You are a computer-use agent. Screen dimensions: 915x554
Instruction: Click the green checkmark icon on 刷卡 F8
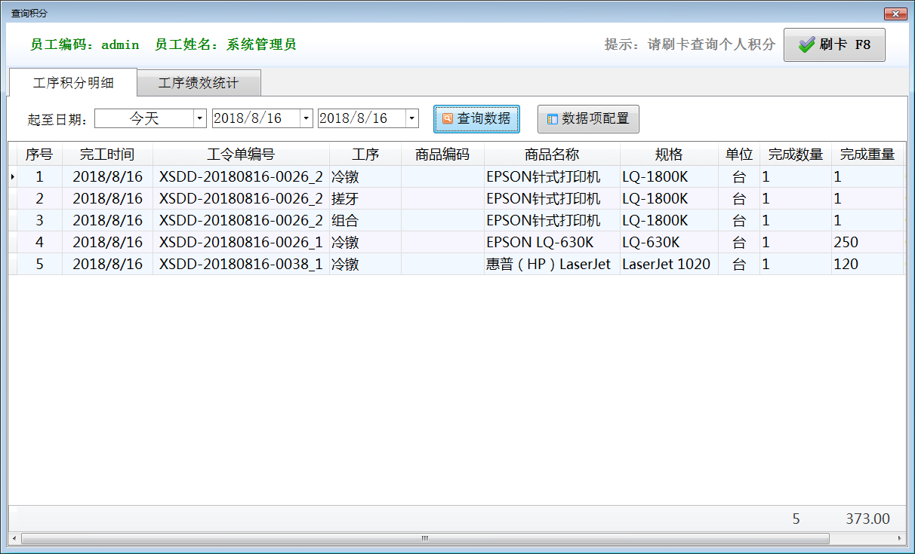point(806,44)
